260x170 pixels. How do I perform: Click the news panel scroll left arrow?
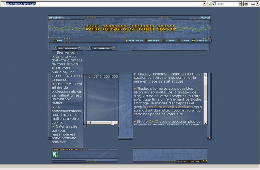(89, 123)
